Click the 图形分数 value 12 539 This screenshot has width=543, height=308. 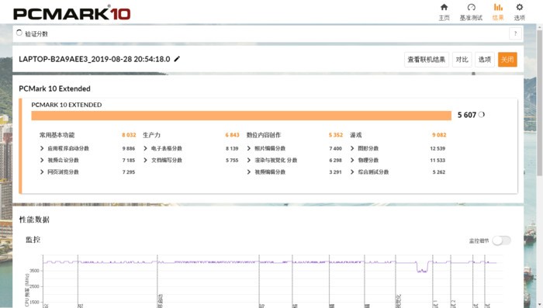coord(438,148)
